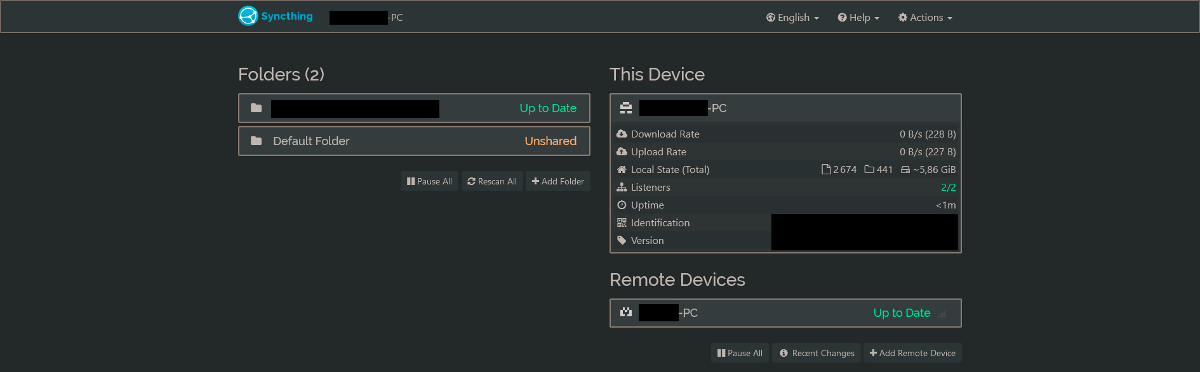Click the Listeners network icon

622,187
